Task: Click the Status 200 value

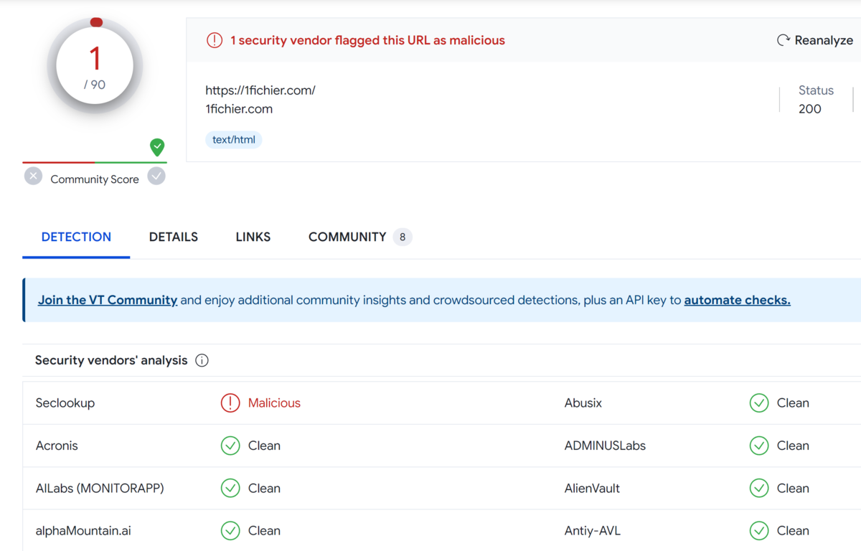Action: 810,109
